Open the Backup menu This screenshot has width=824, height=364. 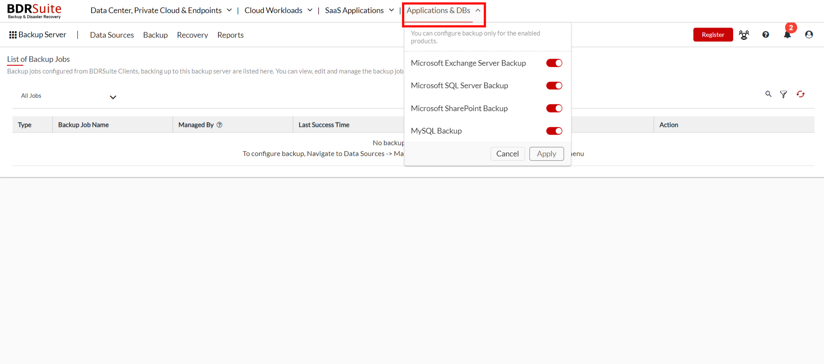pyautogui.click(x=155, y=35)
